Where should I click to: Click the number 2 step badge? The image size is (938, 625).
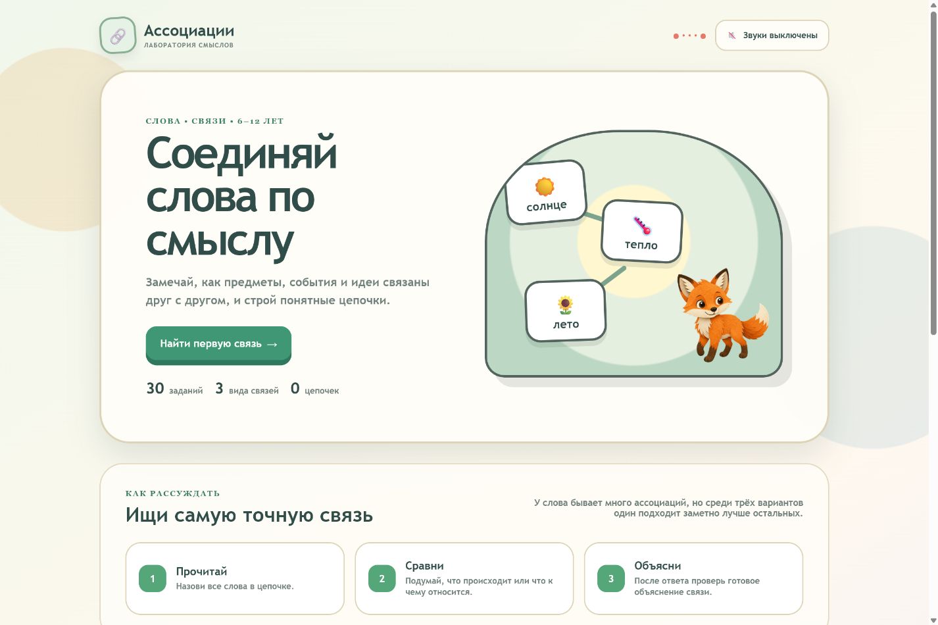click(x=382, y=578)
